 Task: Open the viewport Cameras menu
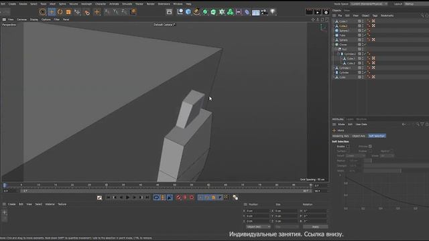[21, 19]
